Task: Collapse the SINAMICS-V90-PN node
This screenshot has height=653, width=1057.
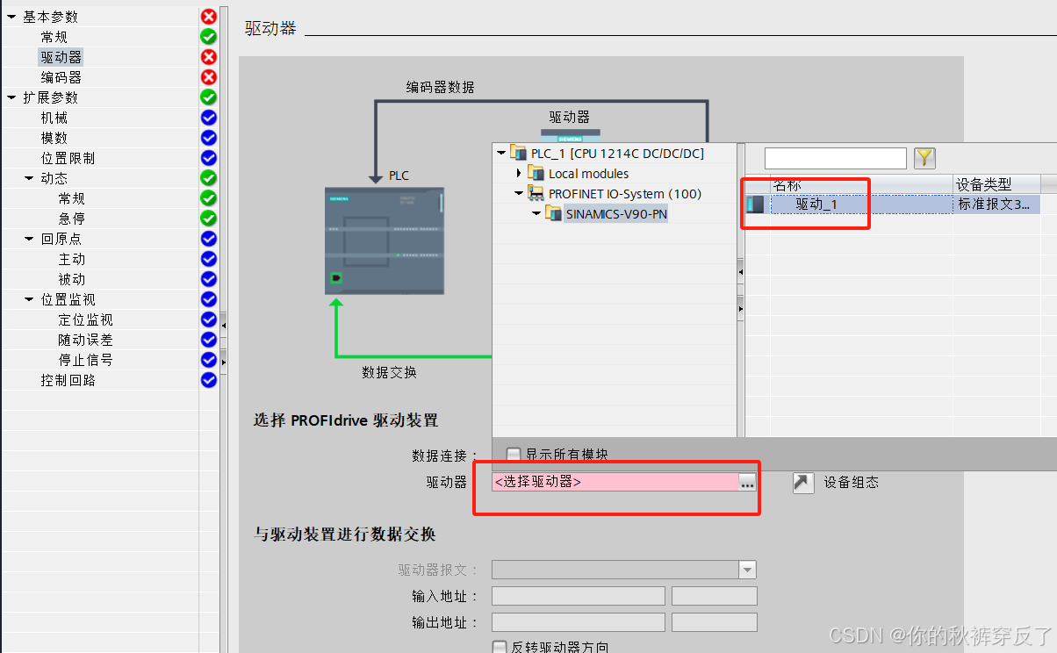Action: [x=536, y=214]
